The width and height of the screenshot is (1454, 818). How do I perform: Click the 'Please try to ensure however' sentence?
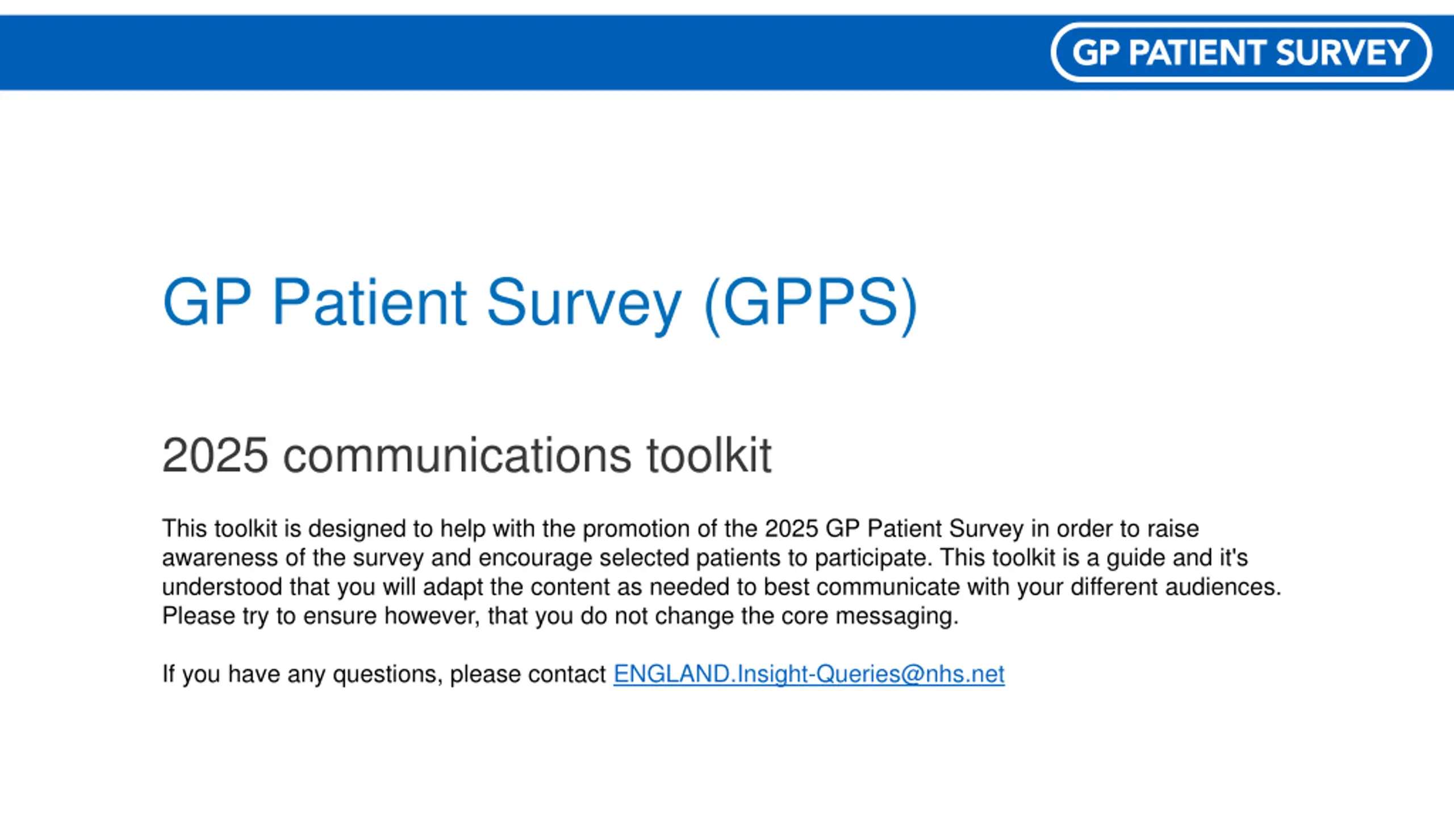pos(561,616)
